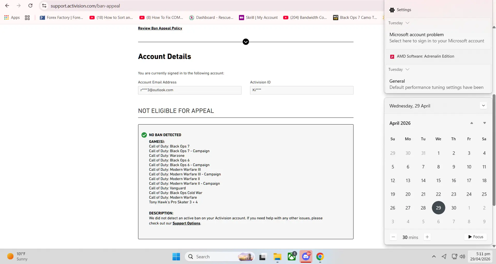This screenshot has width=496, height=264.
Task: Switch to Discord on the taskbar
Action: click(x=306, y=257)
